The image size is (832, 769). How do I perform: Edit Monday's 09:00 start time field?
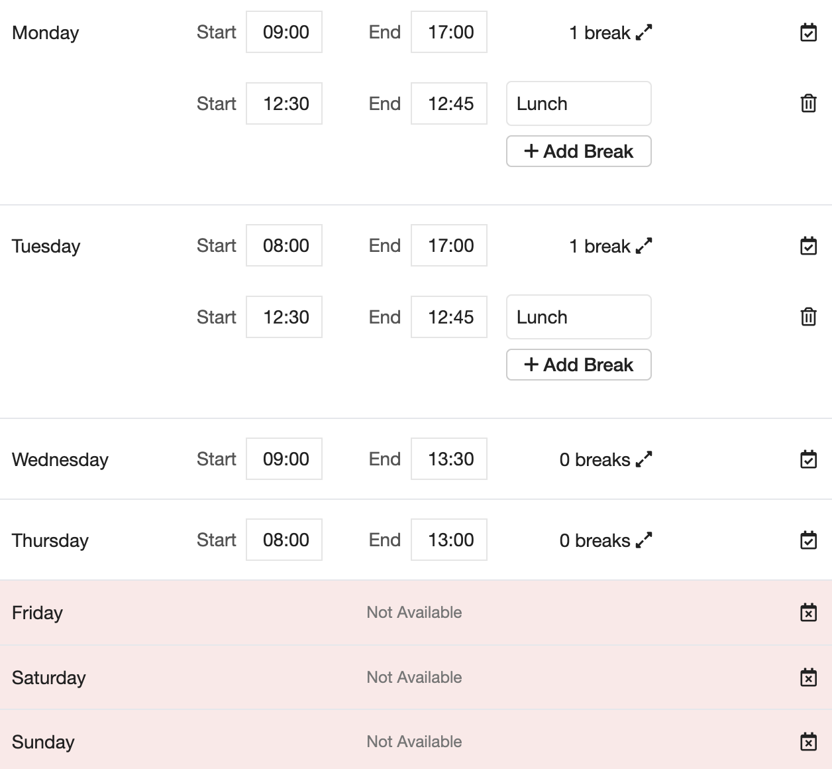[x=284, y=32]
